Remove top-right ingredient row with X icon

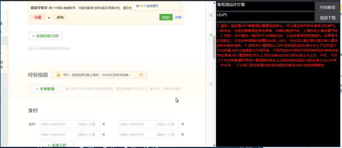pyautogui.click(x=182, y=124)
